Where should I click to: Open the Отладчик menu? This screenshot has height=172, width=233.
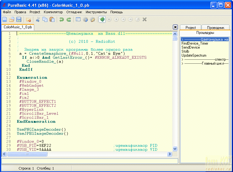coord(74,12)
